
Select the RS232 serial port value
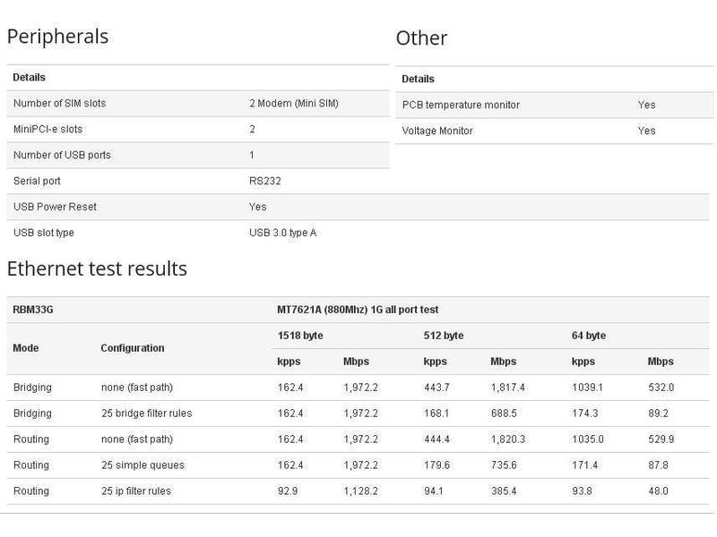263,181
